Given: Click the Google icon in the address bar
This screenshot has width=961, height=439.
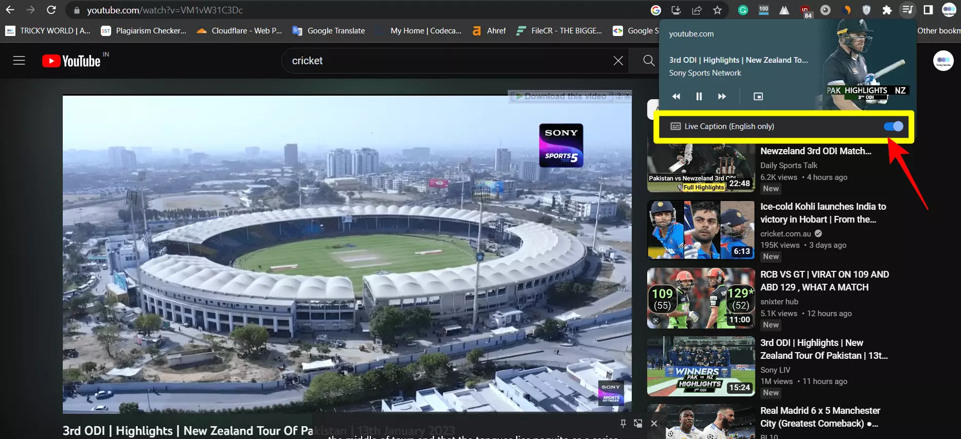Looking at the screenshot, I should (x=656, y=10).
